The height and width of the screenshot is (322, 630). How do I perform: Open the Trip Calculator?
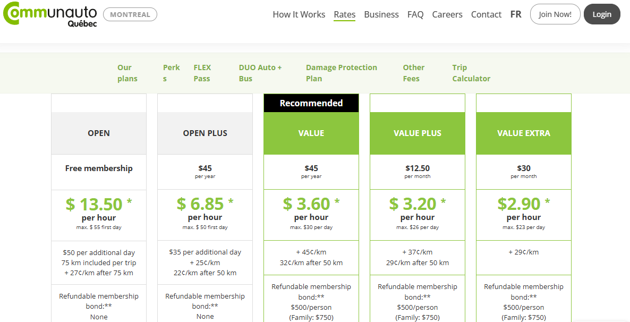[x=471, y=73]
